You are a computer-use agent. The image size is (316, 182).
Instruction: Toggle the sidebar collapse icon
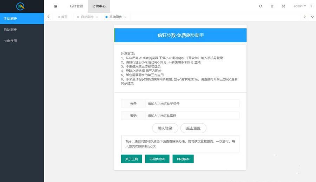[55, 6]
